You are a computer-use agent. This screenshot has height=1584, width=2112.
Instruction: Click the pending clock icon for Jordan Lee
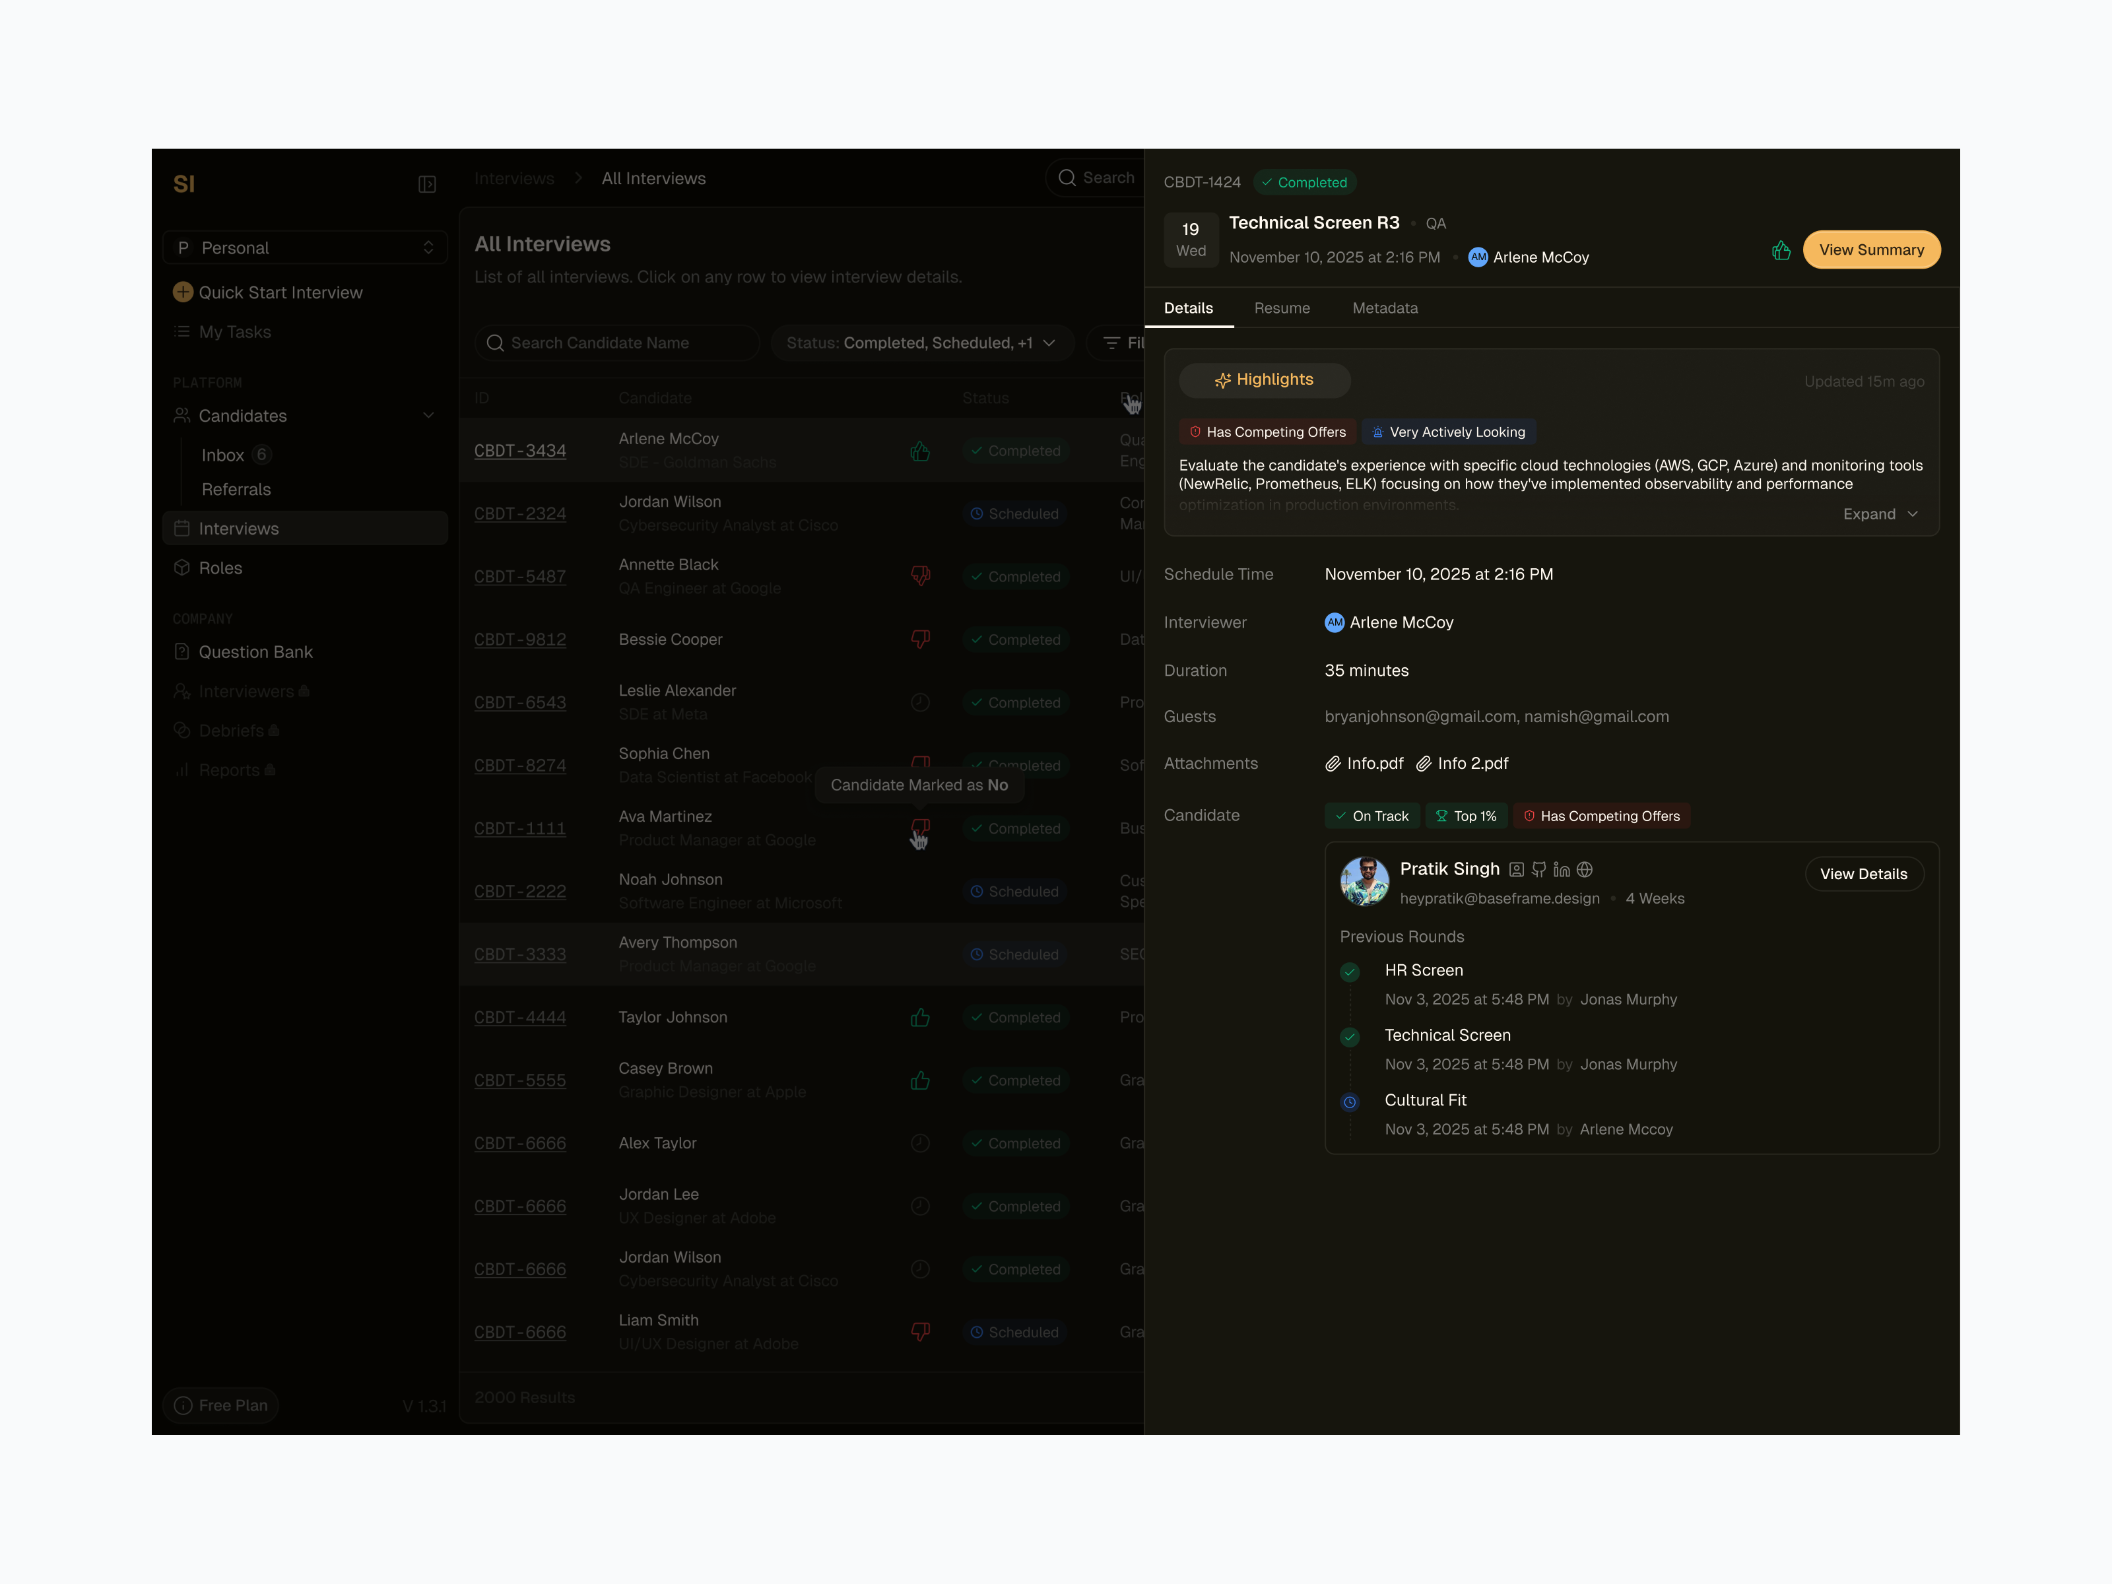pyautogui.click(x=921, y=1206)
